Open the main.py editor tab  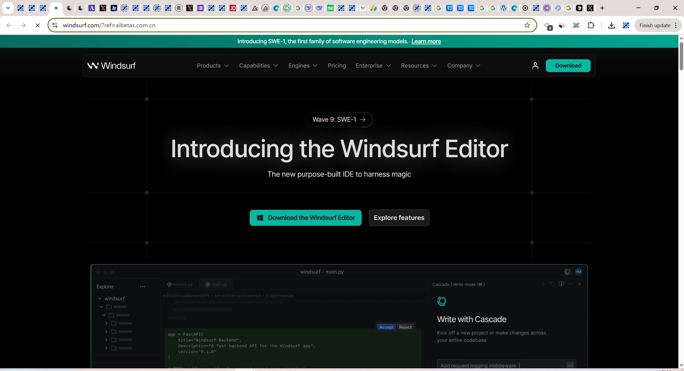[x=216, y=285]
